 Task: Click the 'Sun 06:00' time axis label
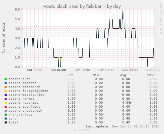[153, 70]
